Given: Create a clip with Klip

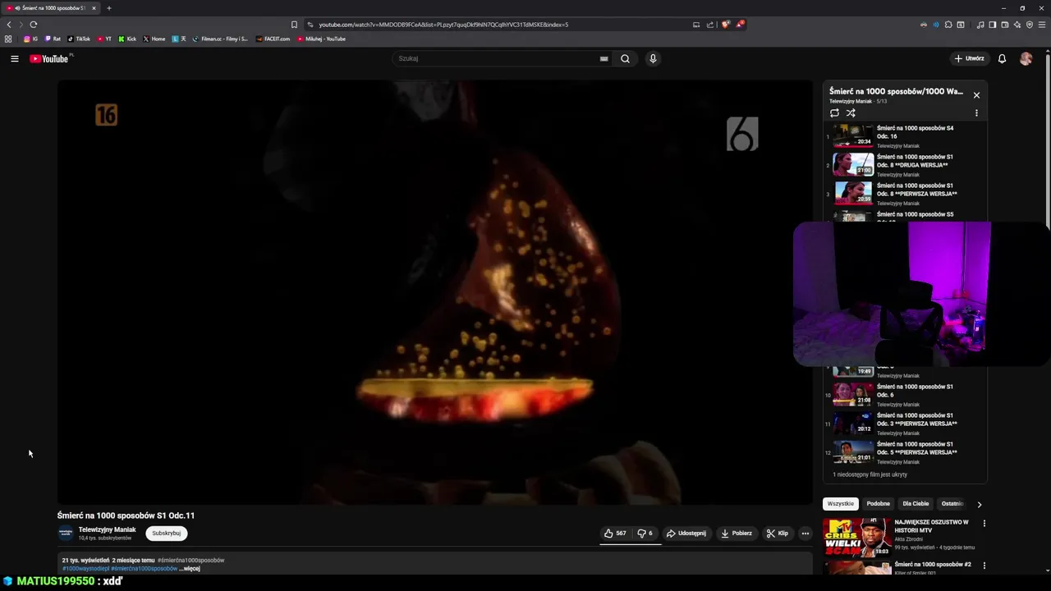Looking at the screenshot, I should pyautogui.click(x=778, y=533).
